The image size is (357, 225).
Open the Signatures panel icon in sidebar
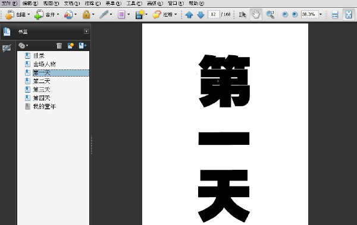pyautogui.click(x=7, y=48)
